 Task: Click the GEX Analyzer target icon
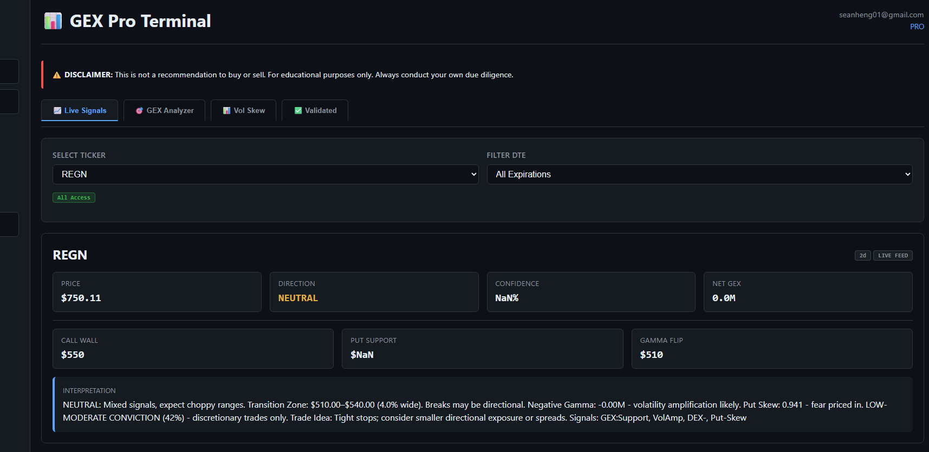(x=139, y=110)
